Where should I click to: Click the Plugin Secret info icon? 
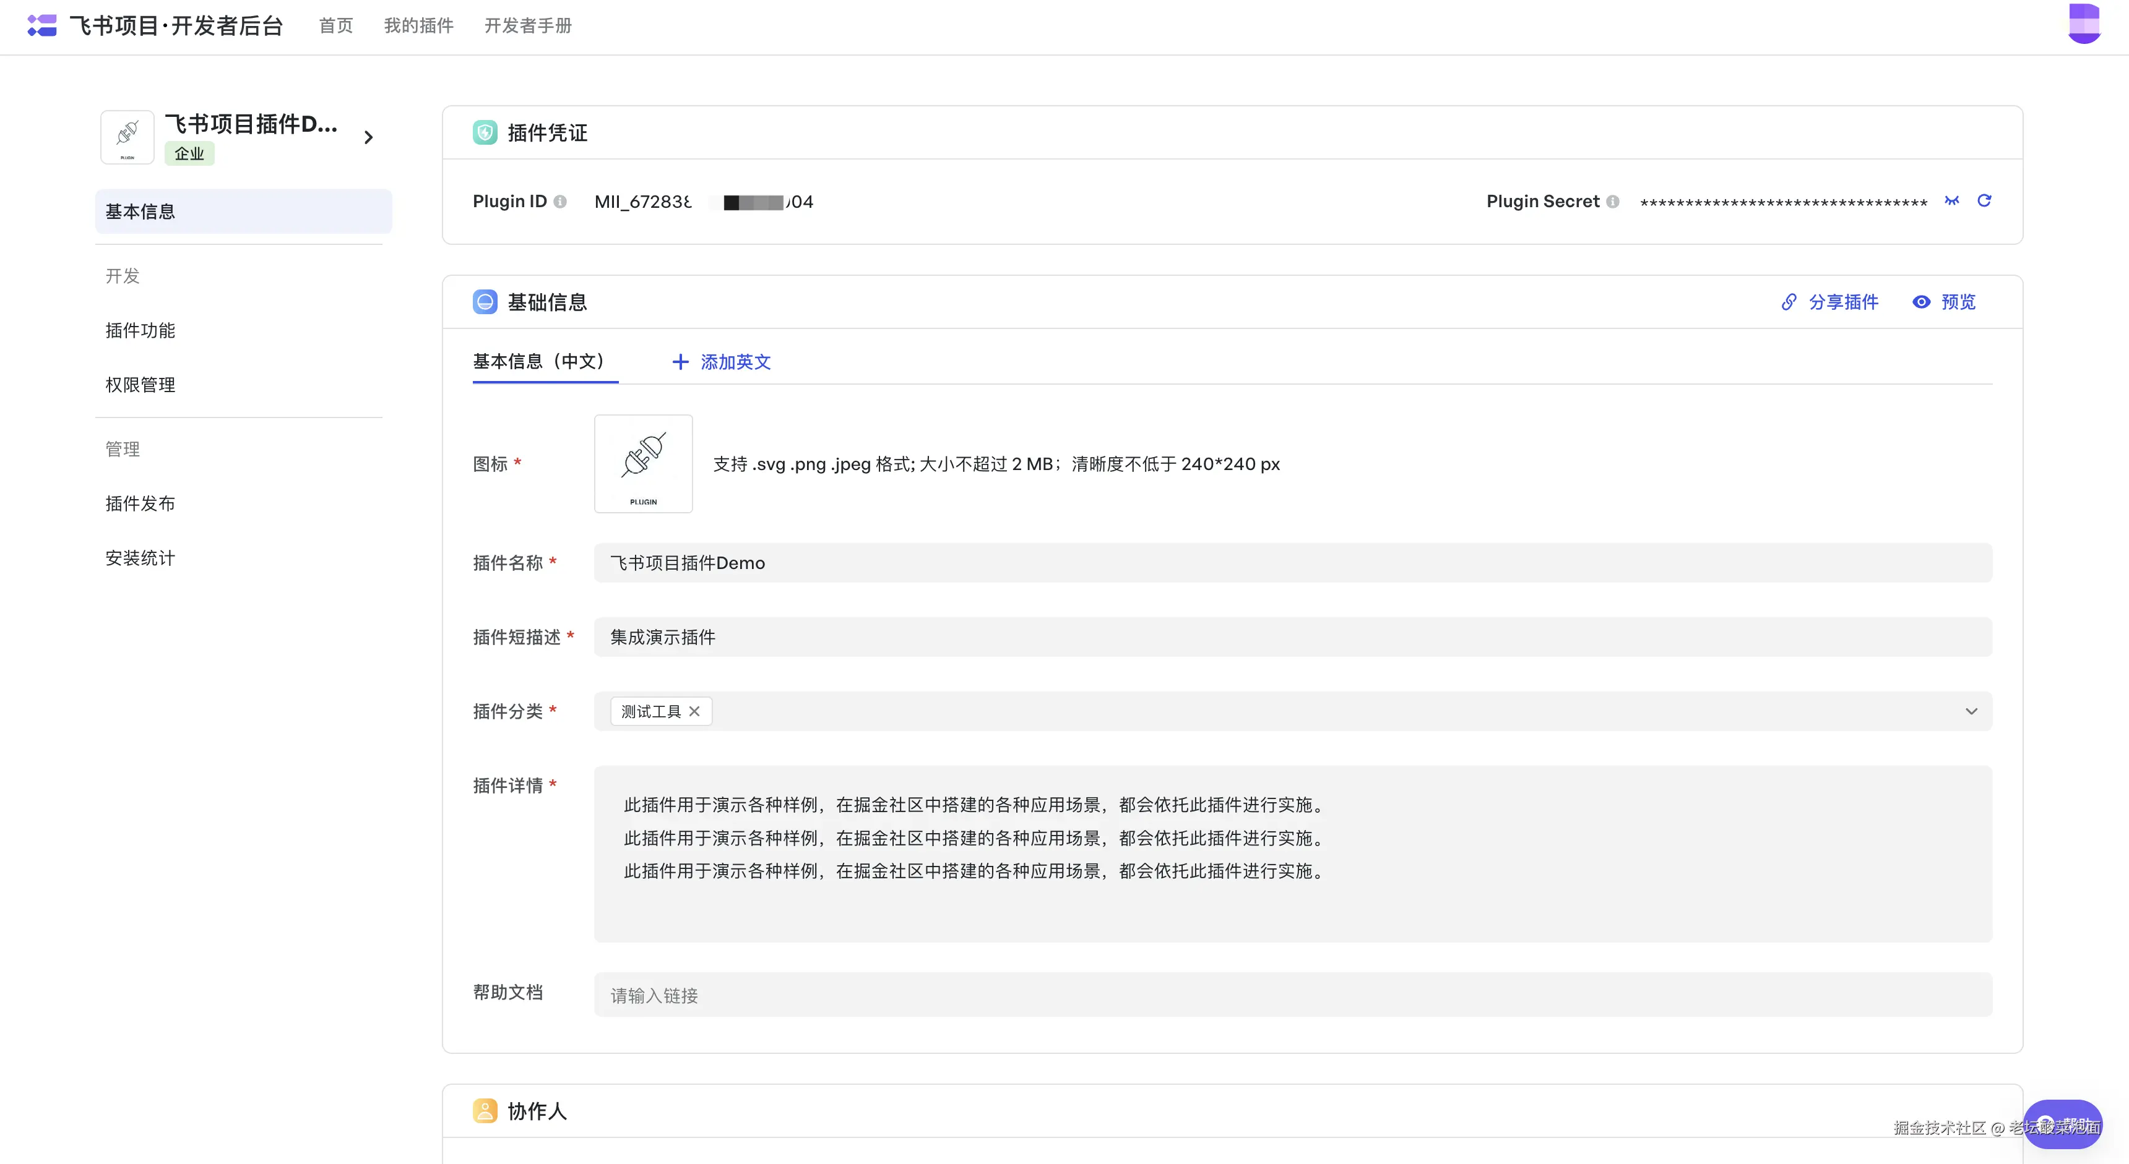click(x=1612, y=202)
